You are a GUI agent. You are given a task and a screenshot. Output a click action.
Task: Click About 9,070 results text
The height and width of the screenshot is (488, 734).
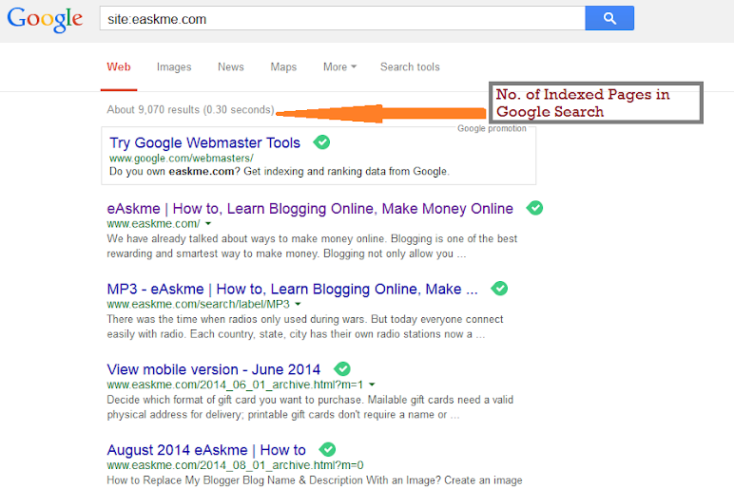(190, 109)
